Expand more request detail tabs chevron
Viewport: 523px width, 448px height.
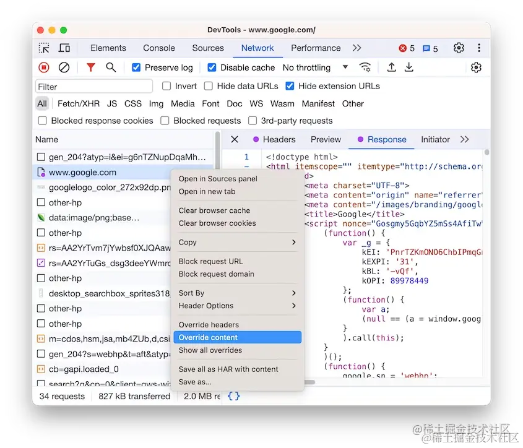(464, 139)
